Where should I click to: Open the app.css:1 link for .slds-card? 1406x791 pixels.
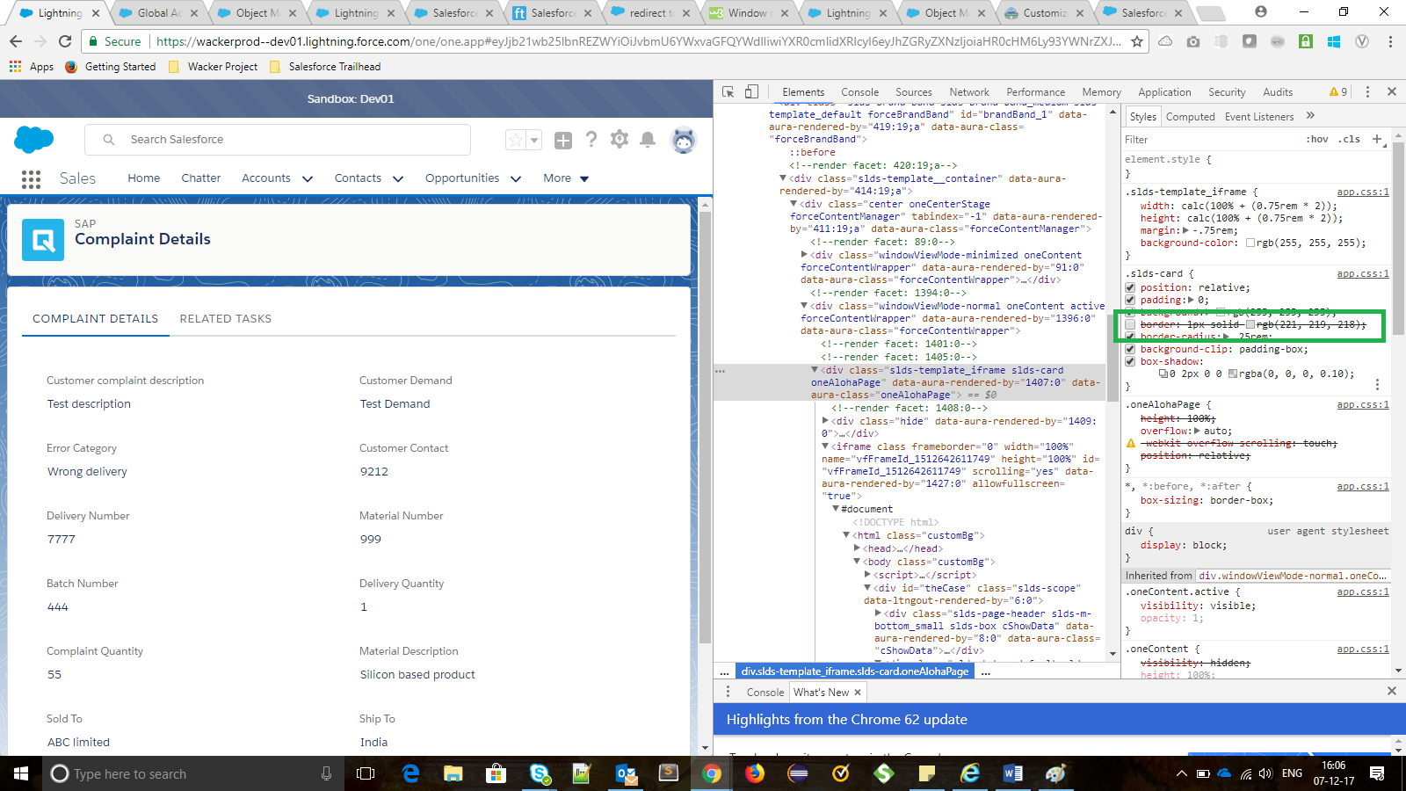(1362, 274)
